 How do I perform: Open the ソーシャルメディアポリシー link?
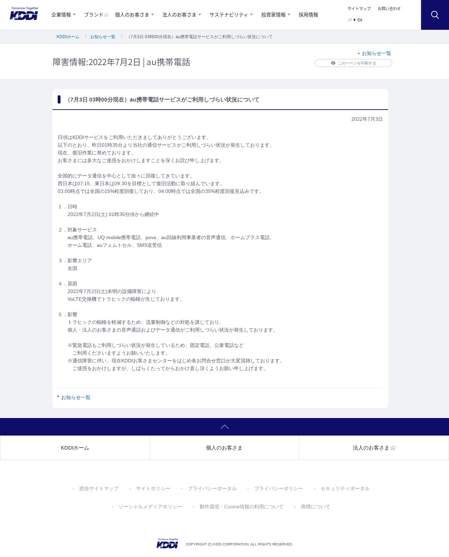point(150,507)
